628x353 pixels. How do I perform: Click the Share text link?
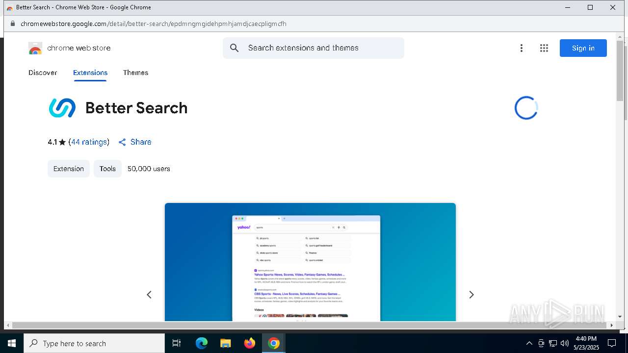pos(141,142)
